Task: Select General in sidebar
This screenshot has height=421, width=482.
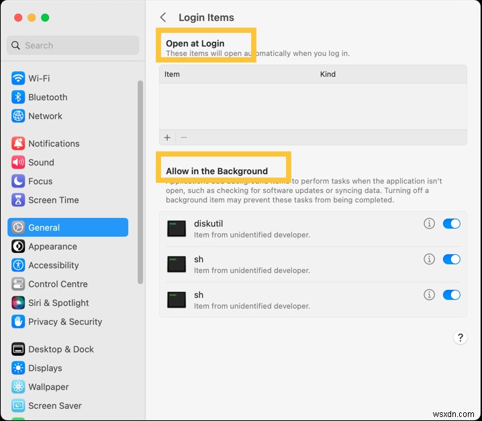Action: [68, 227]
